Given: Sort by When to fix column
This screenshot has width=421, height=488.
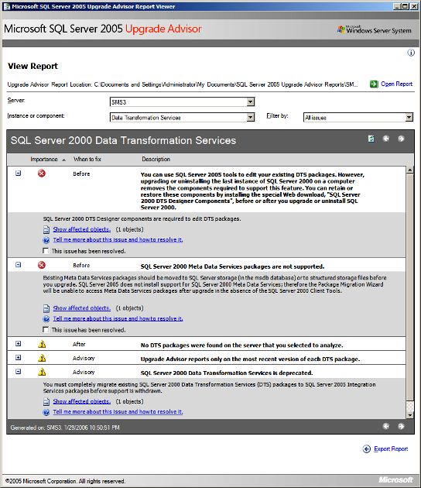Looking at the screenshot, I should 87,159.
